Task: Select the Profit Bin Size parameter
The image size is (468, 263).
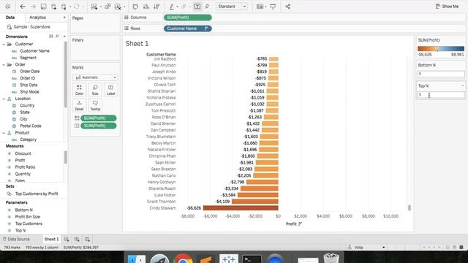Action: (x=28, y=217)
